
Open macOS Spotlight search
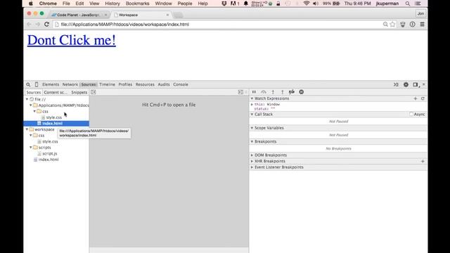pos(408,4)
